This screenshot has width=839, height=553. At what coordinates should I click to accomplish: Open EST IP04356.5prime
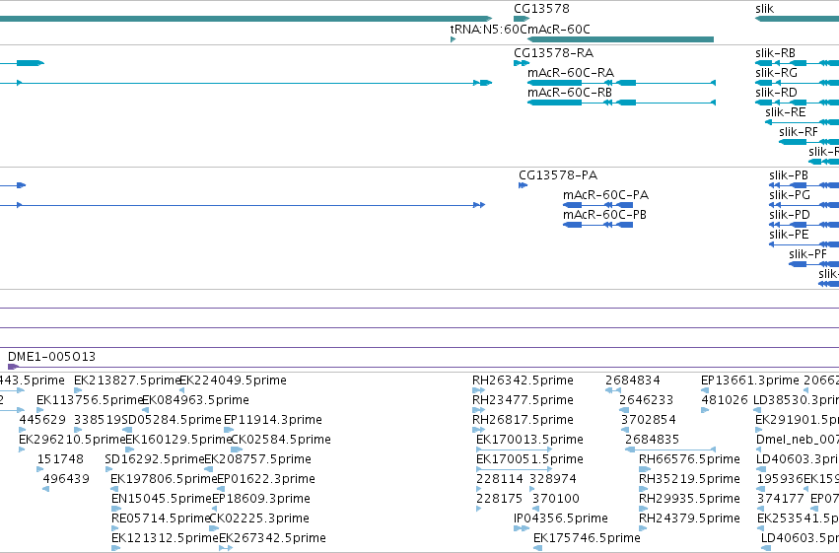[561, 518]
